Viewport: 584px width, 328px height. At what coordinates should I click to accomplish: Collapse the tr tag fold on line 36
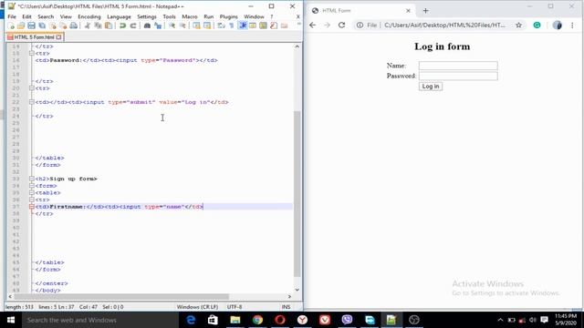32,200
